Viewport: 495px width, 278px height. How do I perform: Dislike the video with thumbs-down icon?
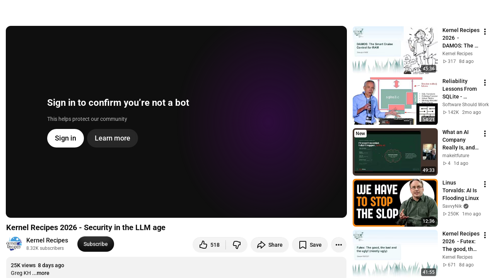pos(237,245)
